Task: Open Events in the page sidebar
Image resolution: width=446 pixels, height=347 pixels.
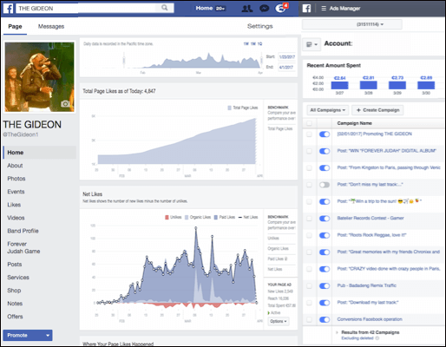Action: click(16, 192)
